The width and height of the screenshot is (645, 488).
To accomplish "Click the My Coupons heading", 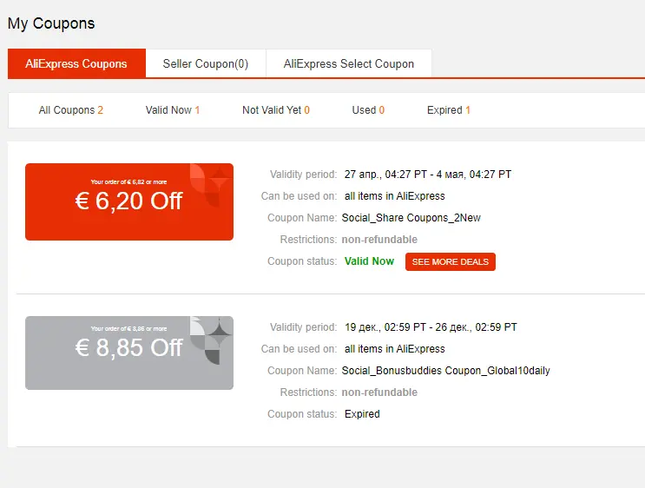I will point(51,23).
